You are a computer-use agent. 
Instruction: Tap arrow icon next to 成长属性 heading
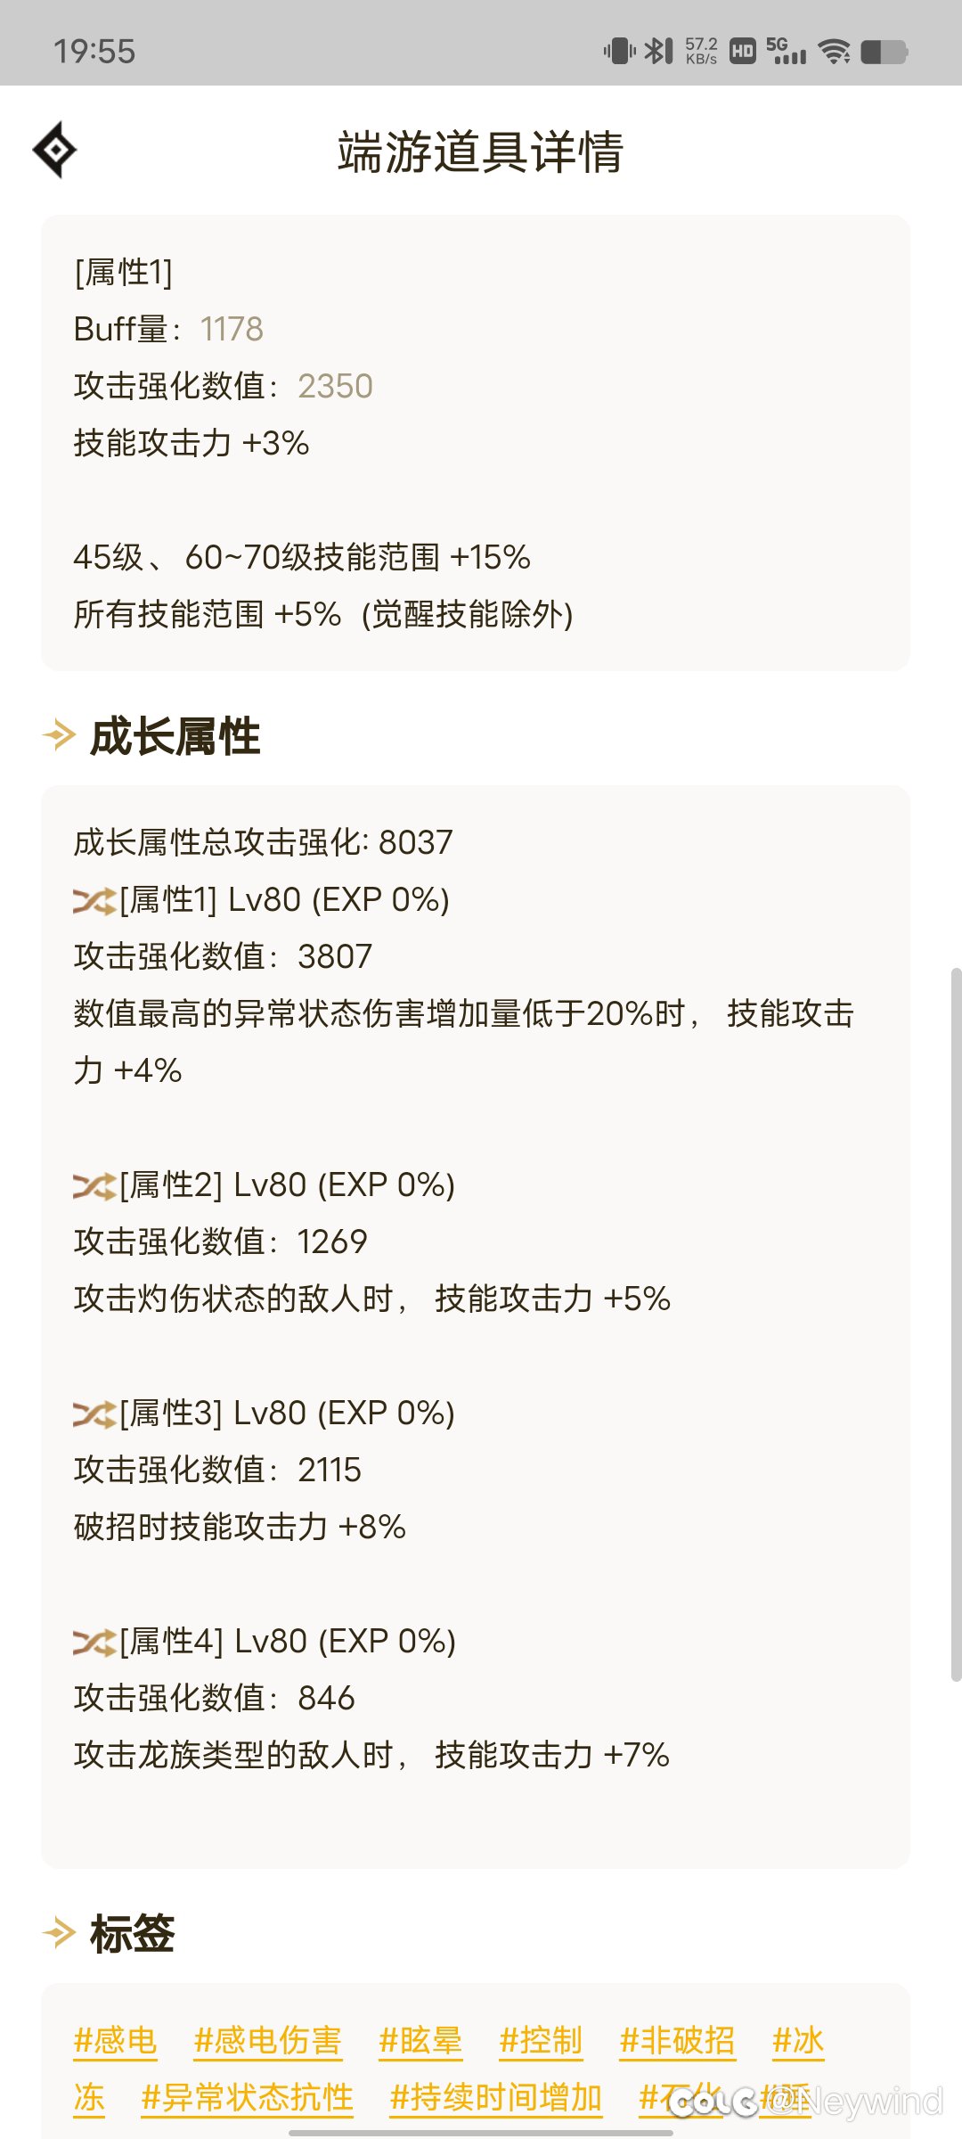tap(59, 736)
